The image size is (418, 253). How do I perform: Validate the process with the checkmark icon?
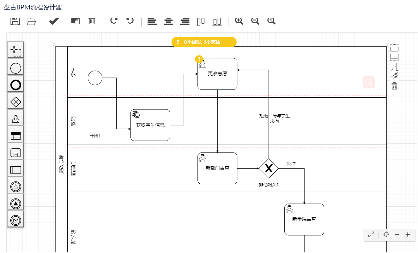coord(54,21)
